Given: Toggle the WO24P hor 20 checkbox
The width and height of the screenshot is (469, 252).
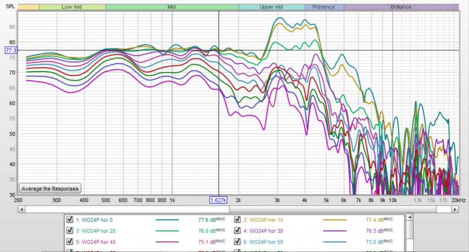Looking at the screenshot, I should tap(70, 231).
